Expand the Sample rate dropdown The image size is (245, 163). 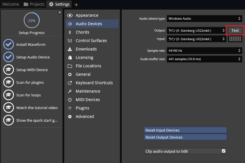click(204, 51)
